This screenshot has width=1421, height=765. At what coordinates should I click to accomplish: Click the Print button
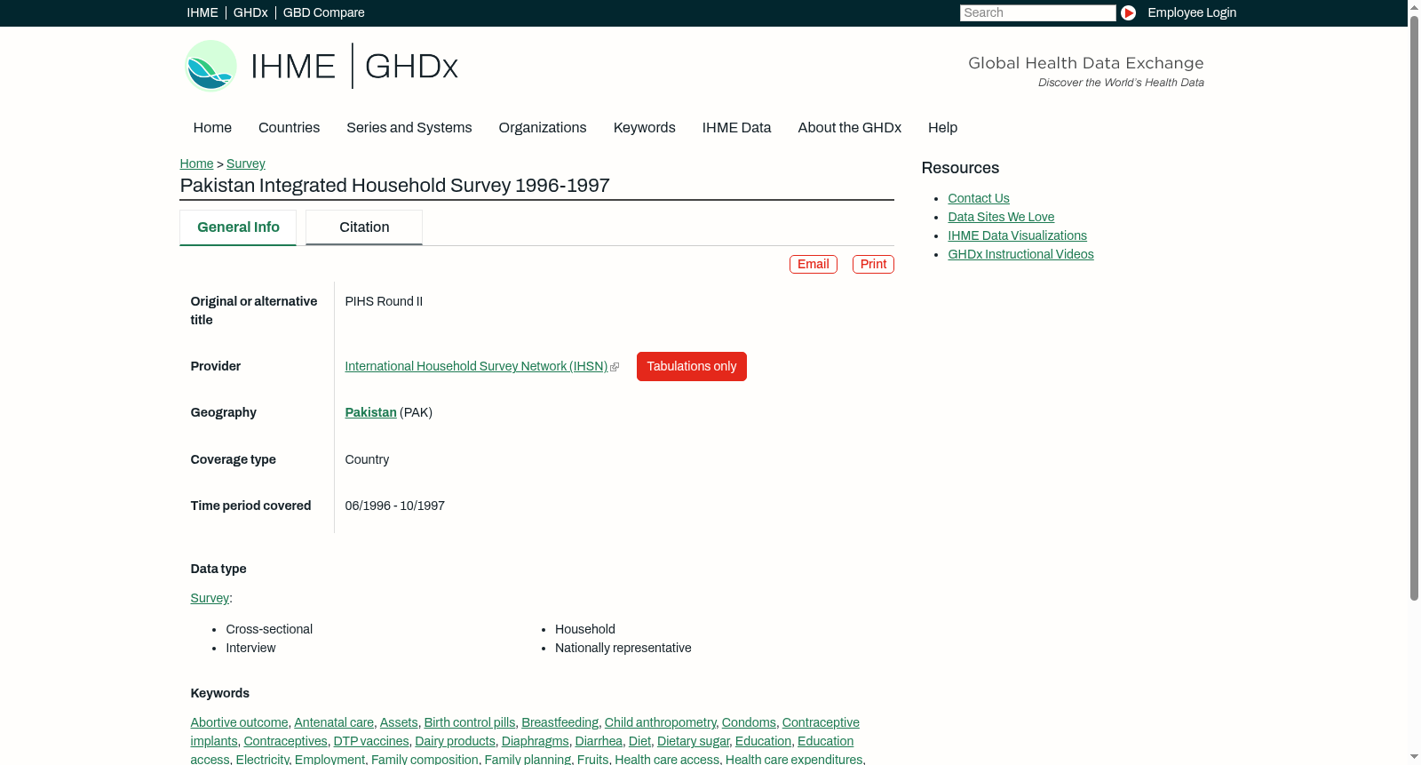873,265
